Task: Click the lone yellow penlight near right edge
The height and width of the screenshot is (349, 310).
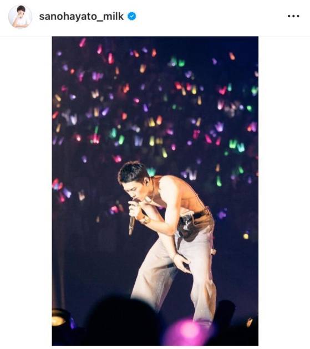Action: pyautogui.click(x=246, y=235)
